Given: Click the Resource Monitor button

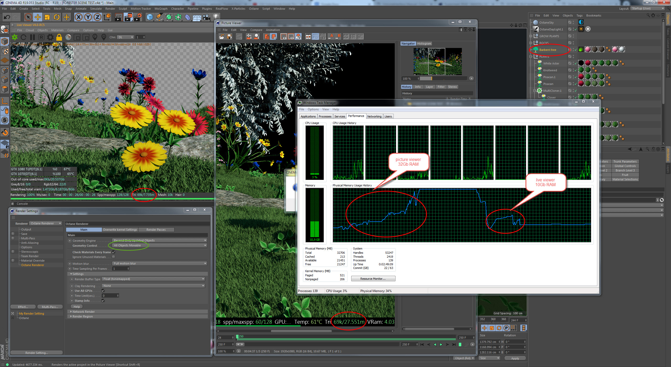Looking at the screenshot, I should coord(373,279).
